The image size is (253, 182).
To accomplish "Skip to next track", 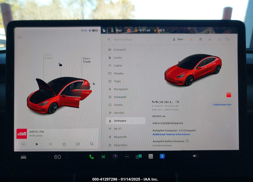I will 51,144.
